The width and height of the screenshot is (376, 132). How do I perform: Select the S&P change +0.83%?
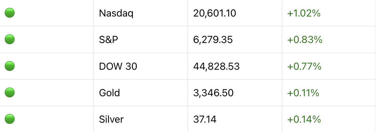pos(304,40)
